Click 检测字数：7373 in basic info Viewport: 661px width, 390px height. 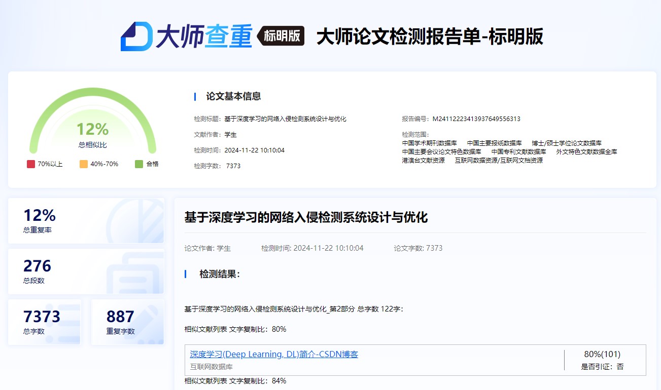click(217, 166)
